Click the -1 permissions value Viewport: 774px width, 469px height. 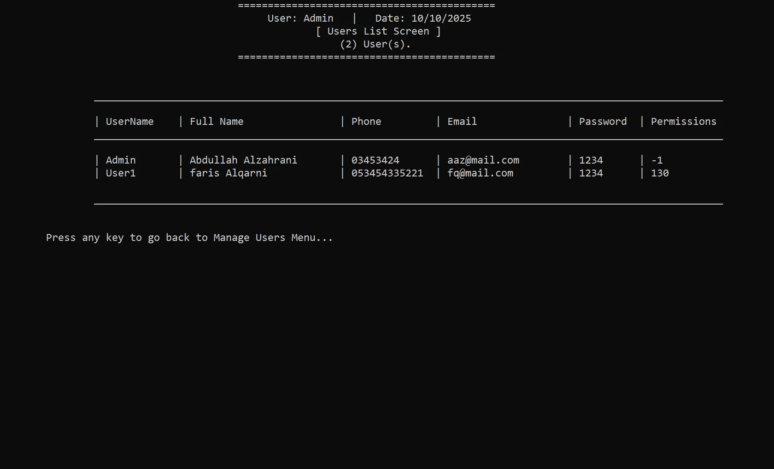(x=657, y=160)
